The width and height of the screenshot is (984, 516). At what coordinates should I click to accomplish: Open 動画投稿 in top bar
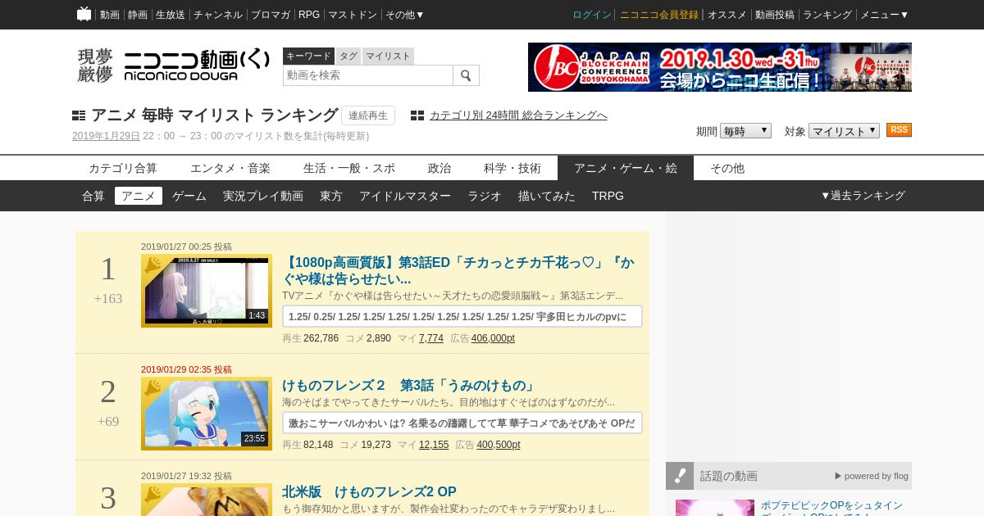coord(775,15)
